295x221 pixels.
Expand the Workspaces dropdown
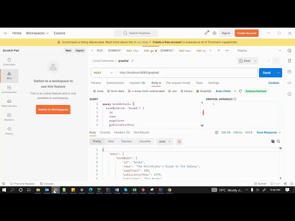pyautogui.click(x=37, y=33)
